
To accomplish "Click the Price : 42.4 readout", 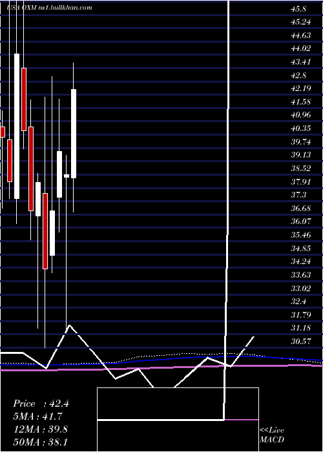I will pyautogui.click(x=41, y=404).
